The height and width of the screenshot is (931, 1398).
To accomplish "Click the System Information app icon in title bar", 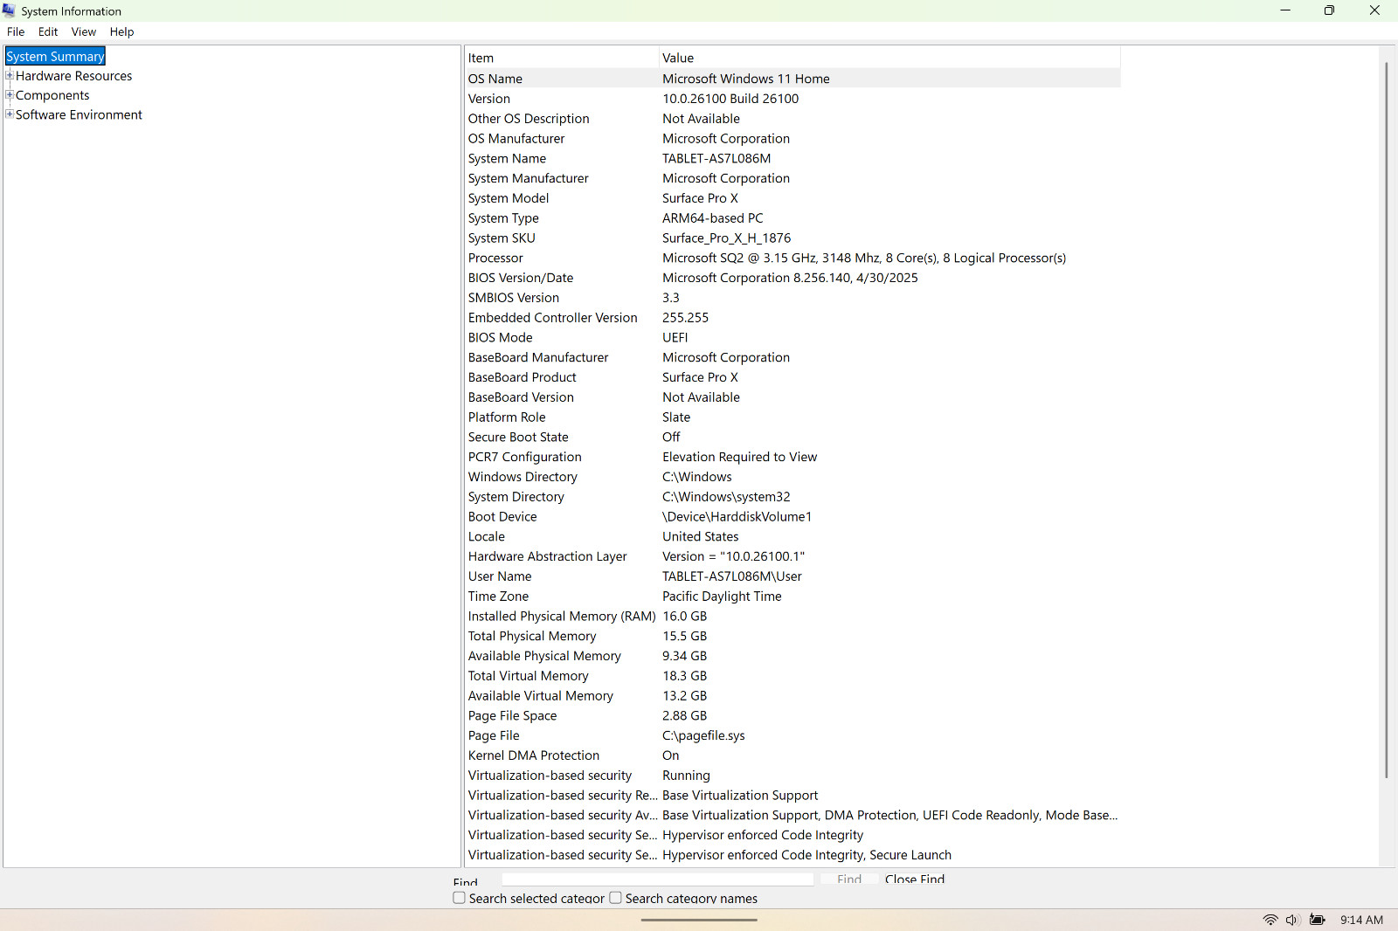I will tap(9, 10).
